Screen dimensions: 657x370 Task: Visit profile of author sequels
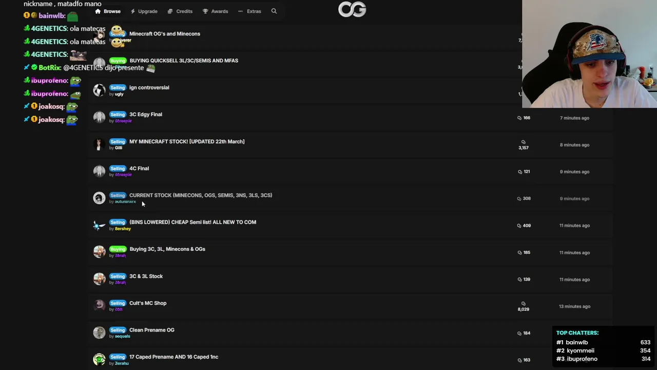coord(123,337)
